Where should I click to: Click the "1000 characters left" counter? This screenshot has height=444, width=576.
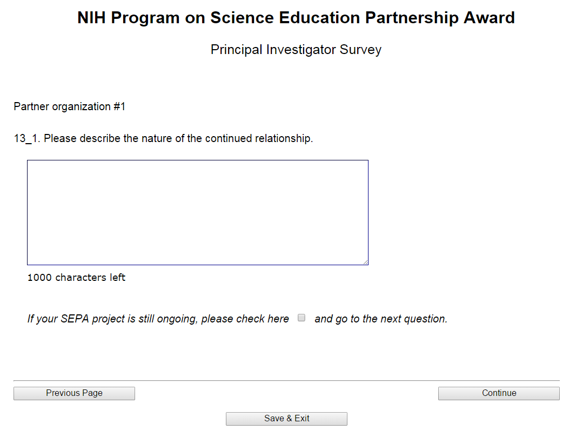click(76, 278)
